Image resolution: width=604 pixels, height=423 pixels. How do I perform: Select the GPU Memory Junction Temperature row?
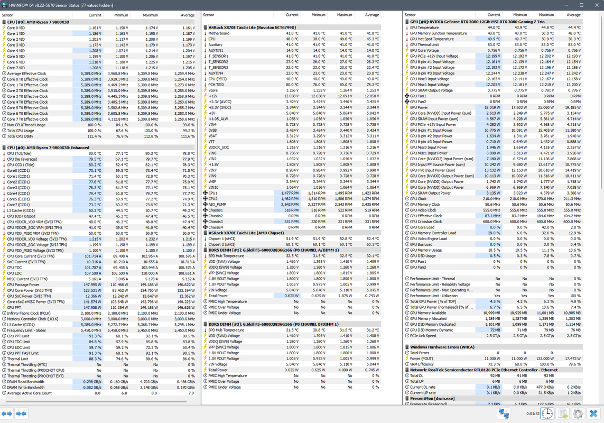[x=494, y=33]
